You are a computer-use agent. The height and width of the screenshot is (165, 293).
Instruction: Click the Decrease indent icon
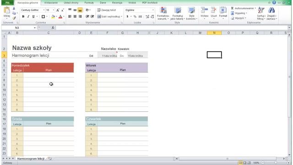(87, 16)
